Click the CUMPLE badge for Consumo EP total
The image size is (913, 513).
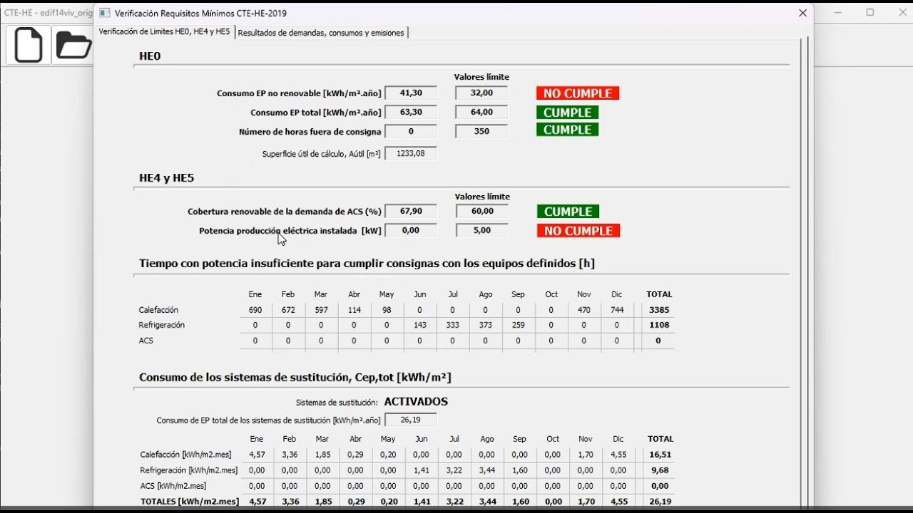(567, 113)
